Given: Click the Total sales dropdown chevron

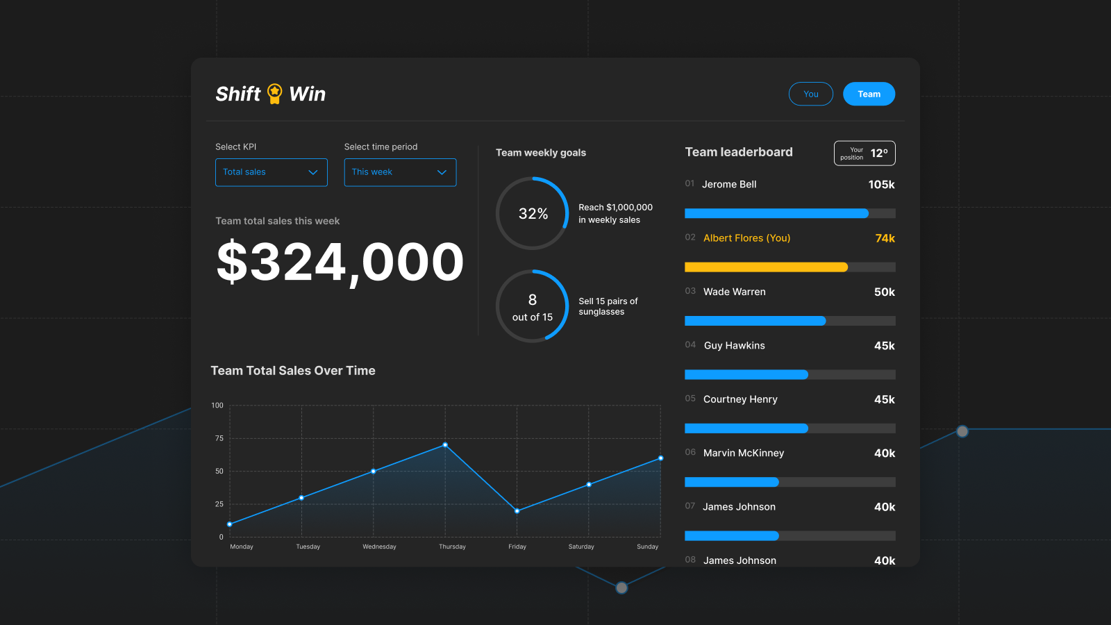Looking at the screenshot, I should pos(313,172).
